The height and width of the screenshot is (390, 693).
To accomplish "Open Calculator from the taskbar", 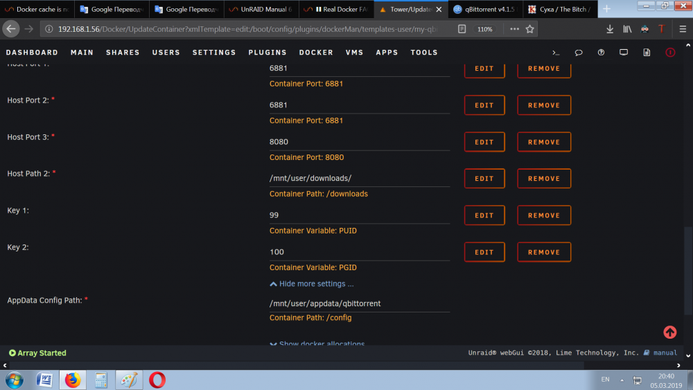I will (100, 380).
